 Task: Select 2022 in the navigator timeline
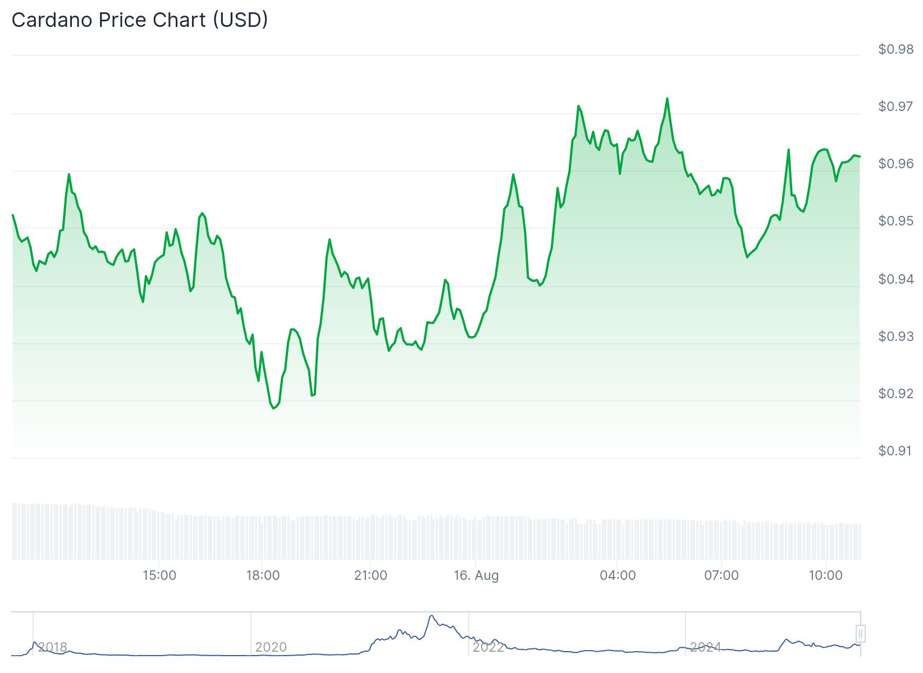coord(488,647)
